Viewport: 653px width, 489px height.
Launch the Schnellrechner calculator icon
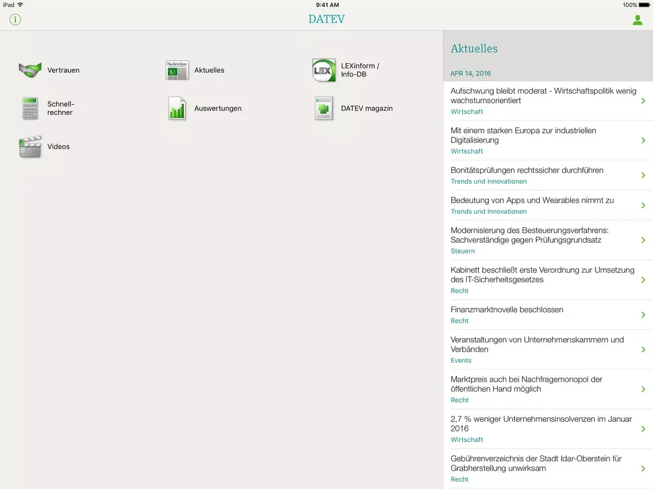click(x=30, y=108)
